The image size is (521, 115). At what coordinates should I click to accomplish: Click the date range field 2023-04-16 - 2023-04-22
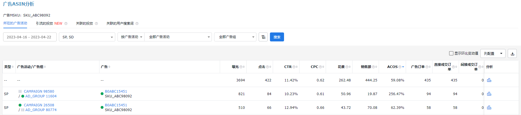30,37
